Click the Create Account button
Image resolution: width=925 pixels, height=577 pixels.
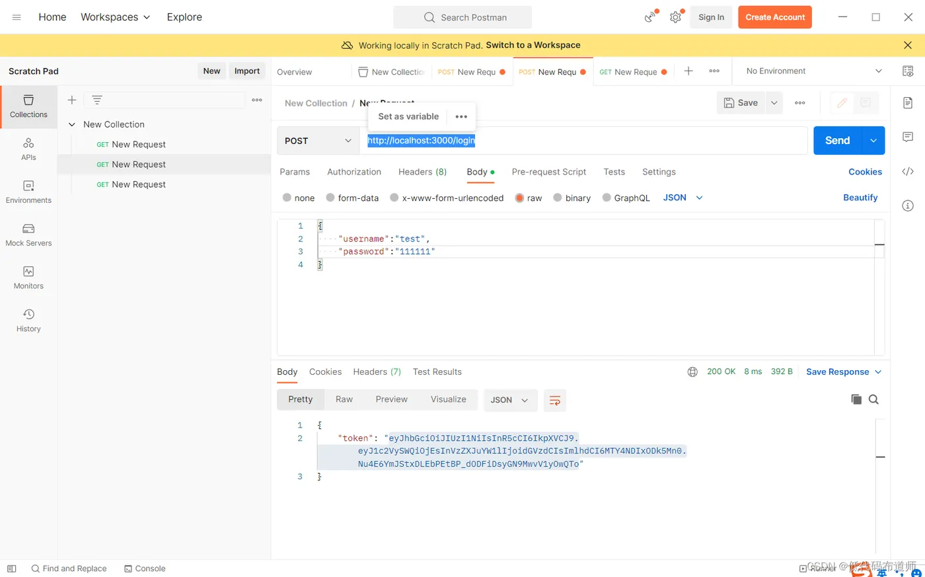coord(775,17)
